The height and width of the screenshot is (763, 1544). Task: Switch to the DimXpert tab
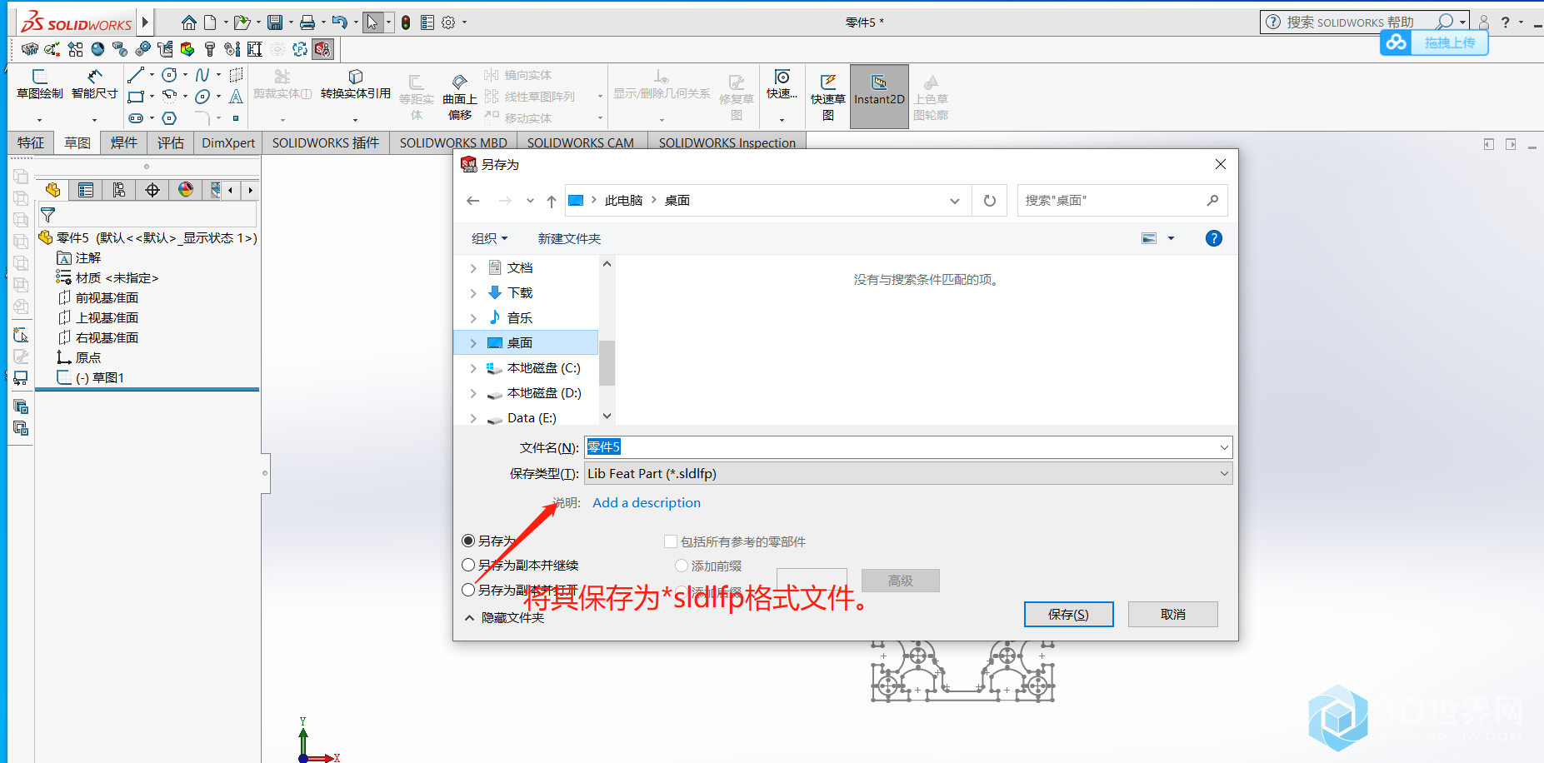(x=228, y=143)
